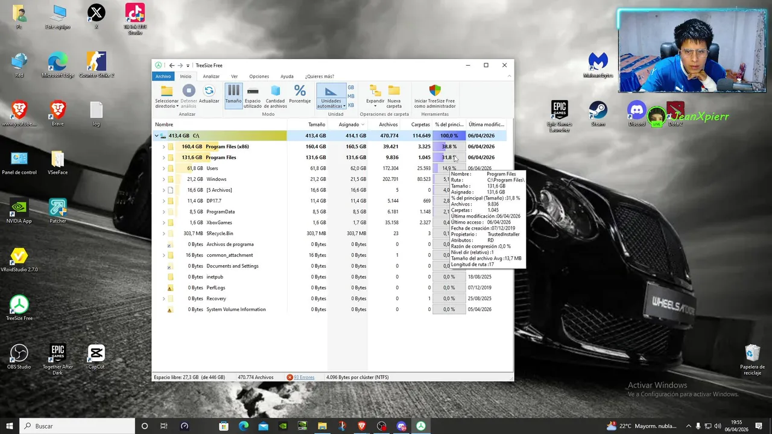Select the Epic Games Launcher desktop icon
This screenshot has height=434, width=772.
coord(559,116)
